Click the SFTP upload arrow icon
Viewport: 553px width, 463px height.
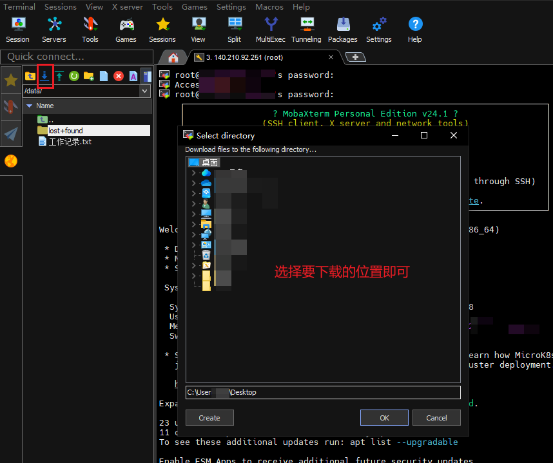point(59,76)
